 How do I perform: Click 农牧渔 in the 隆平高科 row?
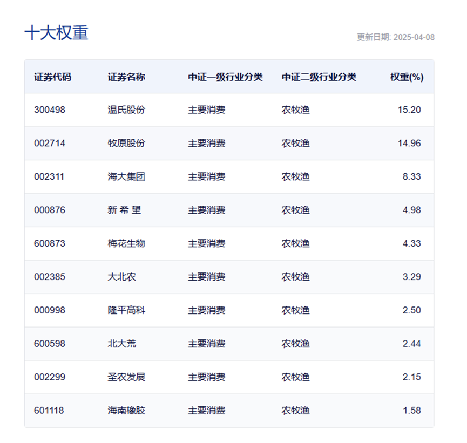(296, 310)
